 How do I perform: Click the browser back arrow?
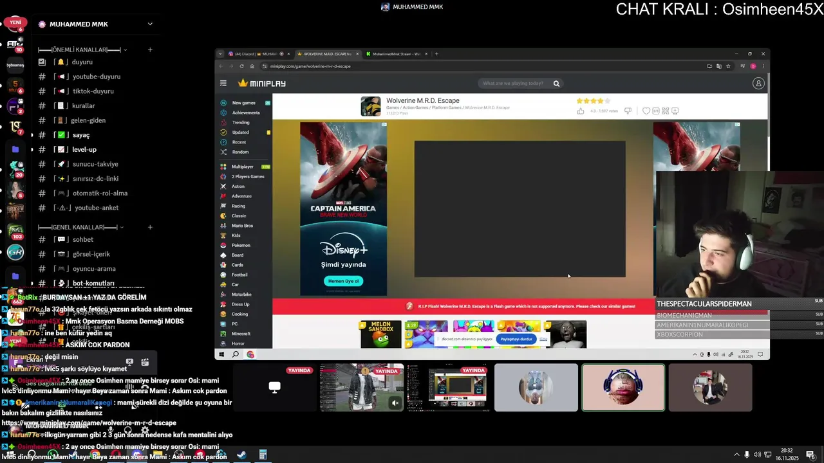pyautogui.click(x=221, y=66)
